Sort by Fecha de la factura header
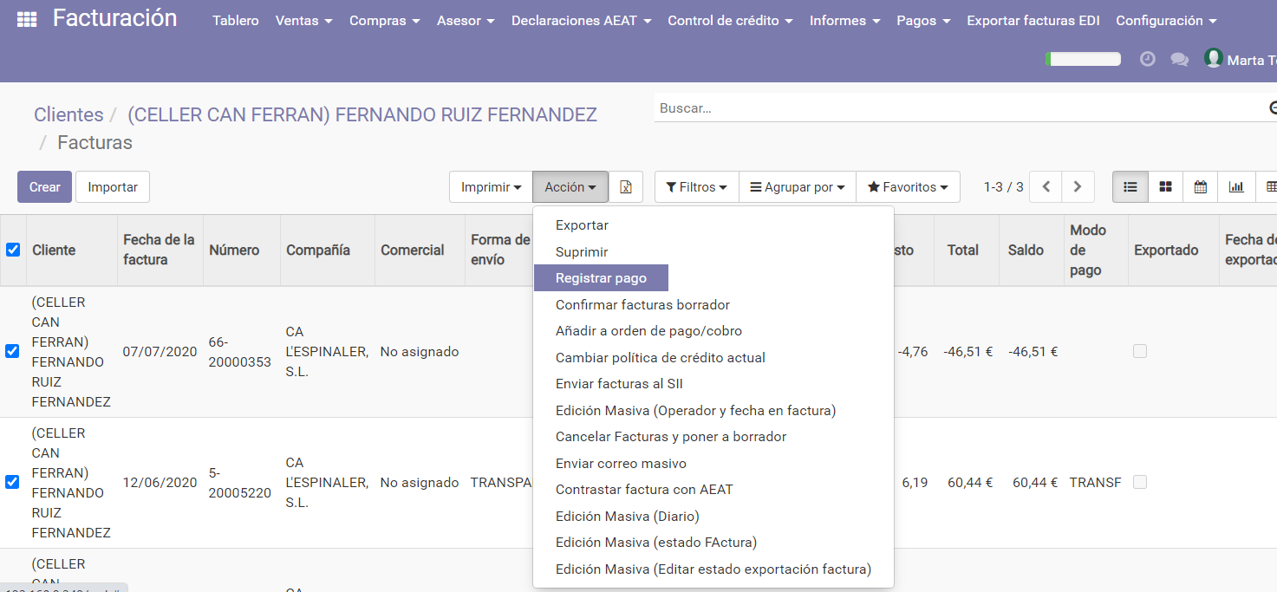Viewport: 1277px width, 592px height. pos(160,250)
